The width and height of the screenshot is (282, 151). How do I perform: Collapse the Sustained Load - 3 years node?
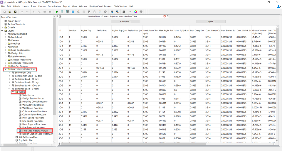tap(9, 89)
